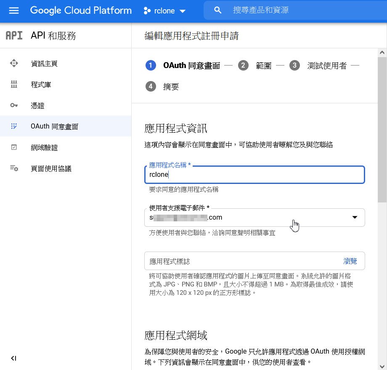This screenshot has width=387, height=370.
Task: Select OAuth 同意畫面 in the sidebar
Action: coord(65,126)
